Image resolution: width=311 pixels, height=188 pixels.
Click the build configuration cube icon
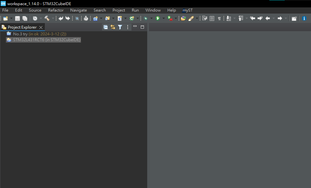coord(35,19)
